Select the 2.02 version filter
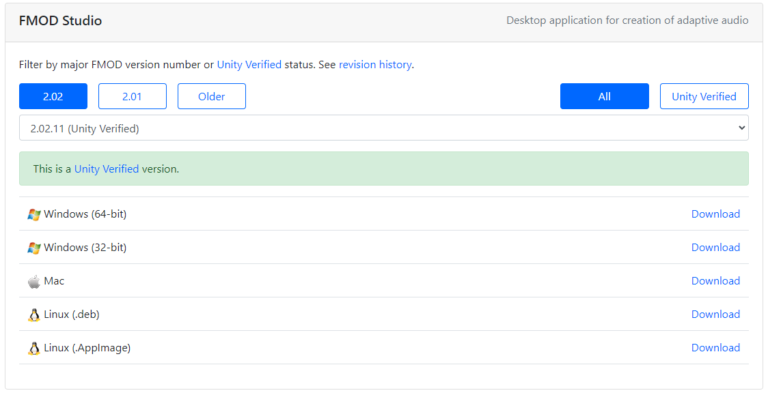 click(53, 96)
